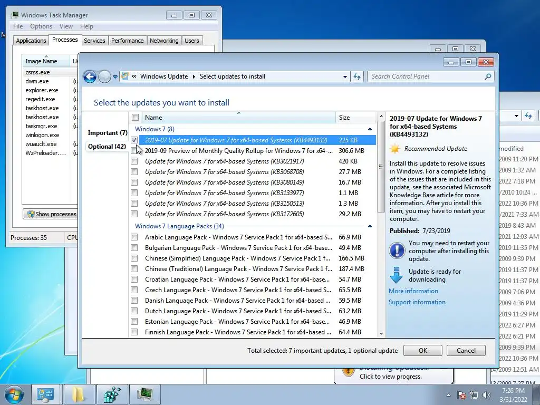Check the Finnish Language Pack checkbox
Image resolution: width=540 pixels, height=405 pixels.
click(134, 332)
